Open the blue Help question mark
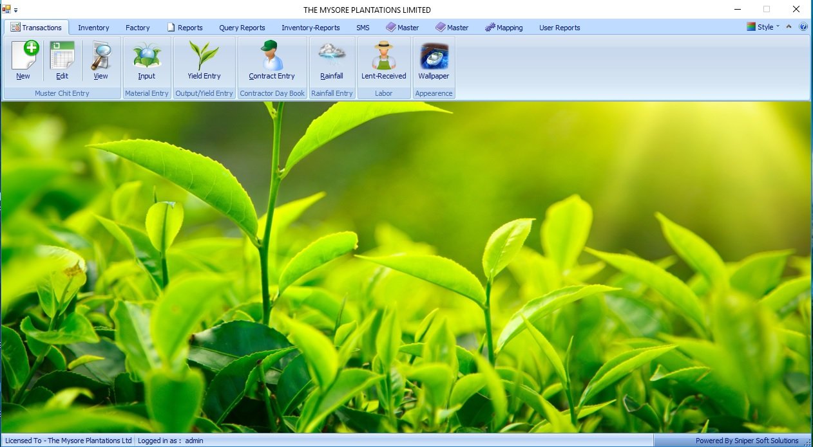This screenshot has width=813, height=447. point(803,27)
